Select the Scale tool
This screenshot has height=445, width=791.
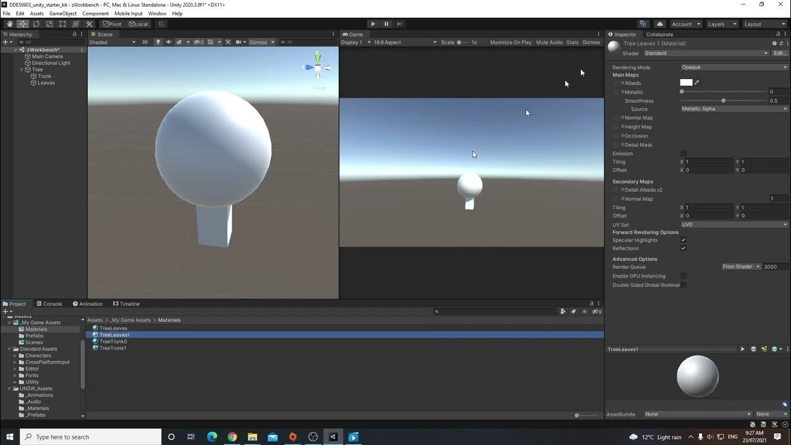coord(49,24)
